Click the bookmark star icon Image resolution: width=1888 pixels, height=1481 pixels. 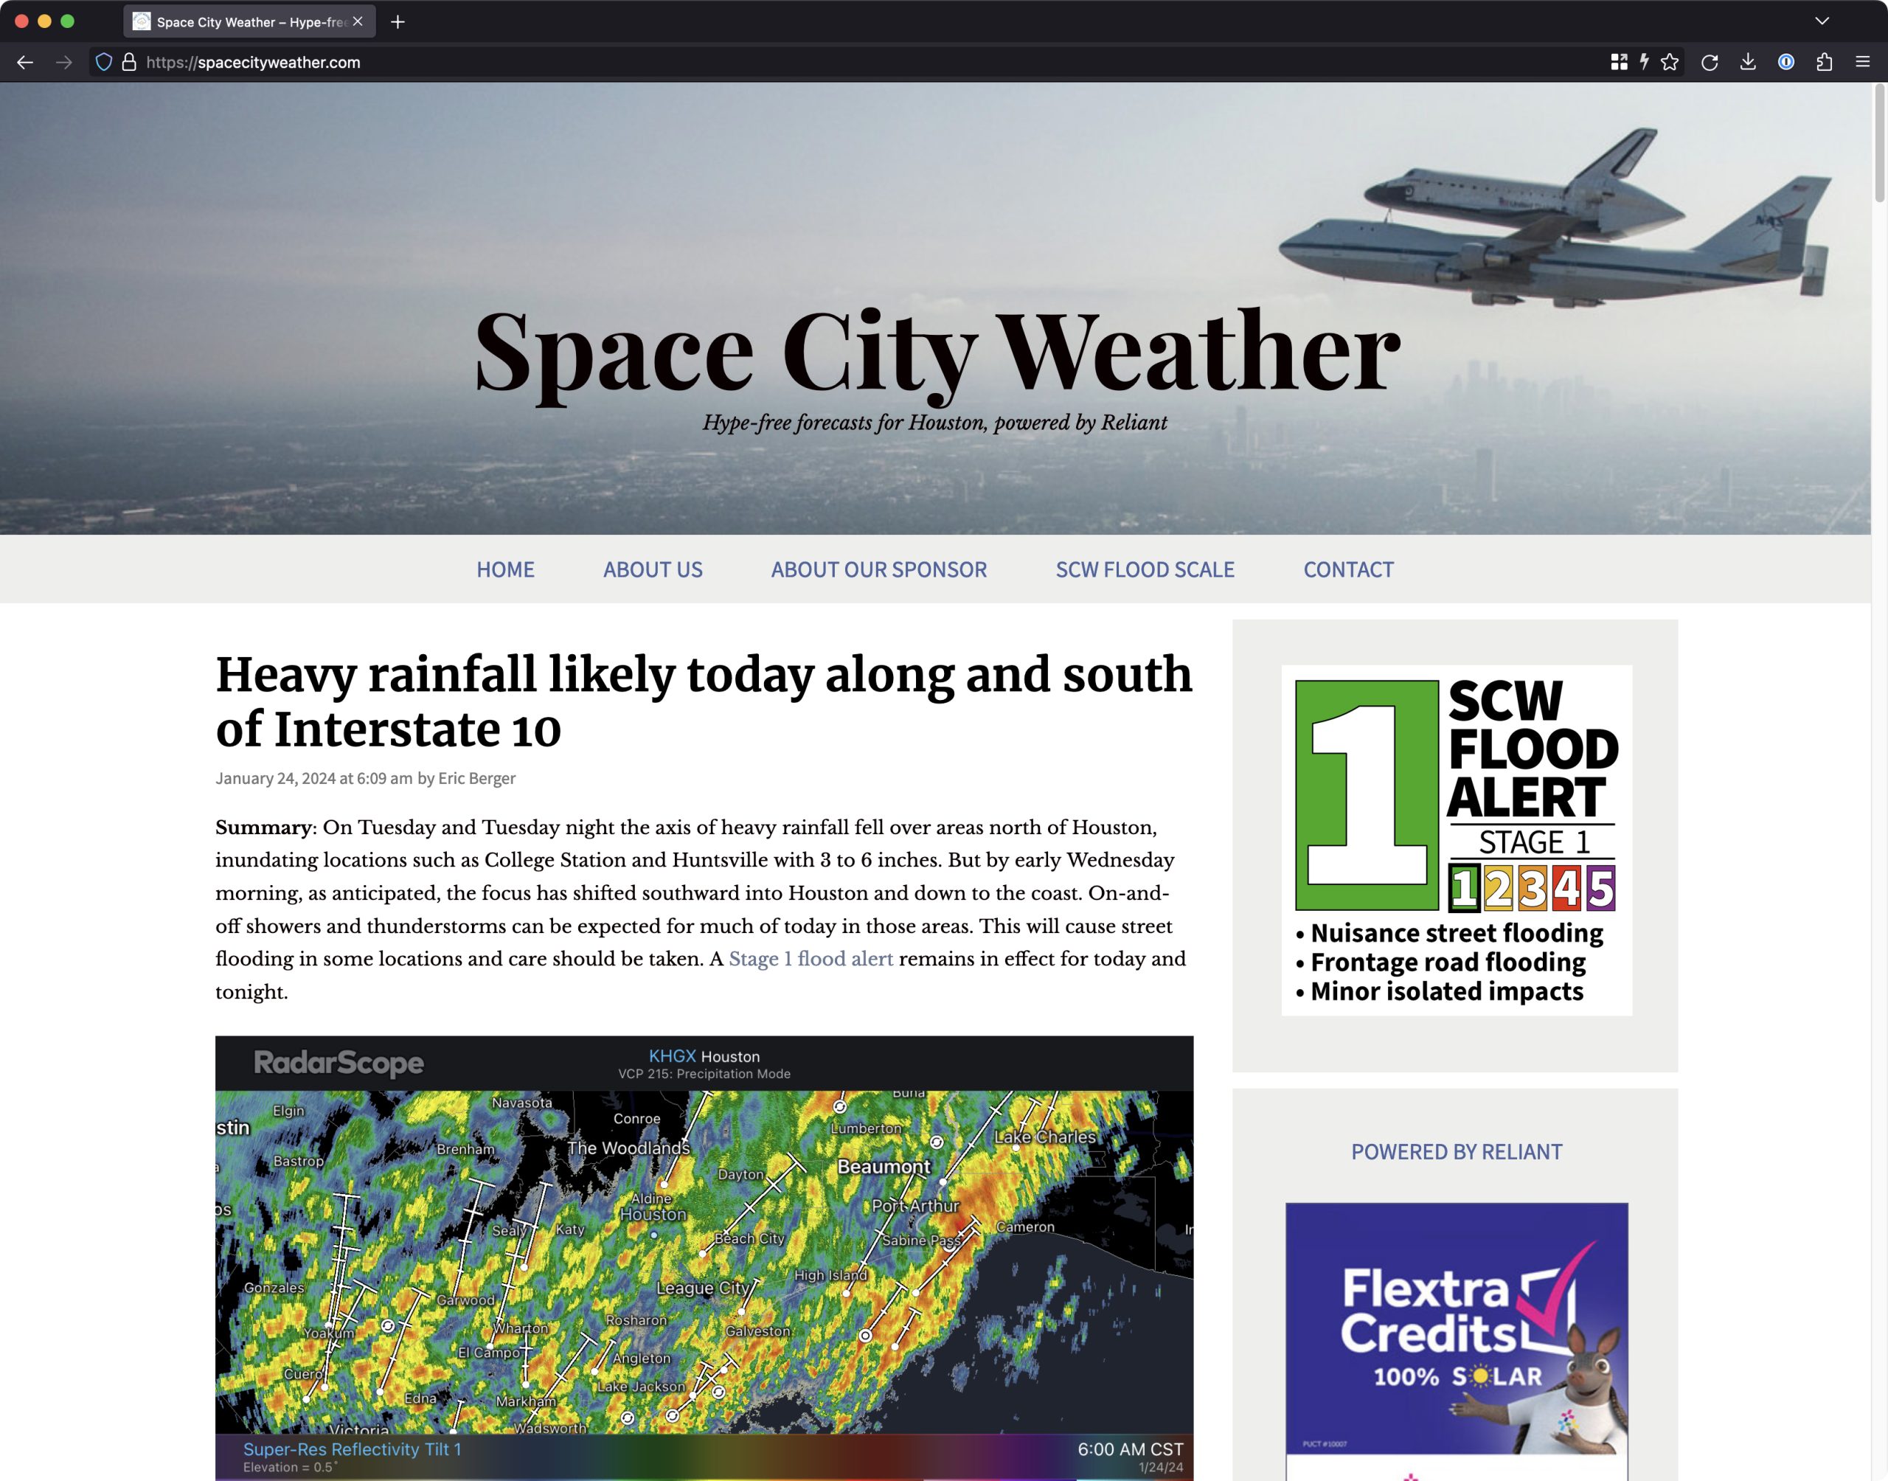(x=1673, y=63)
